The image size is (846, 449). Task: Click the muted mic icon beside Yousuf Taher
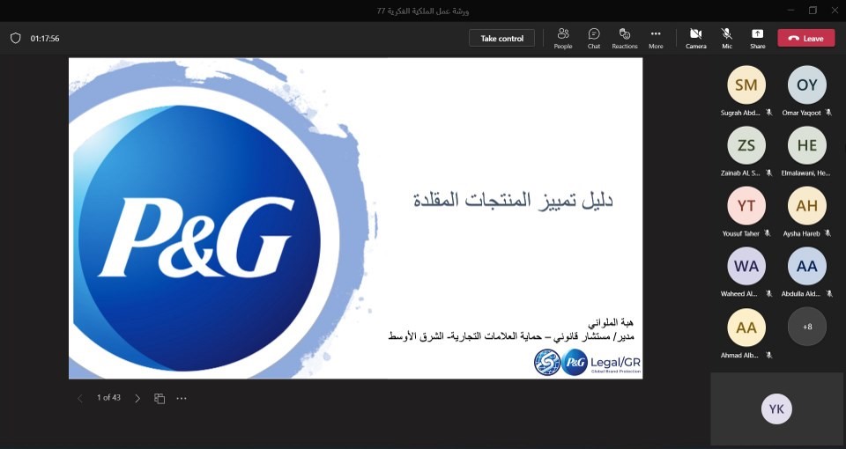tap(768, 233)
